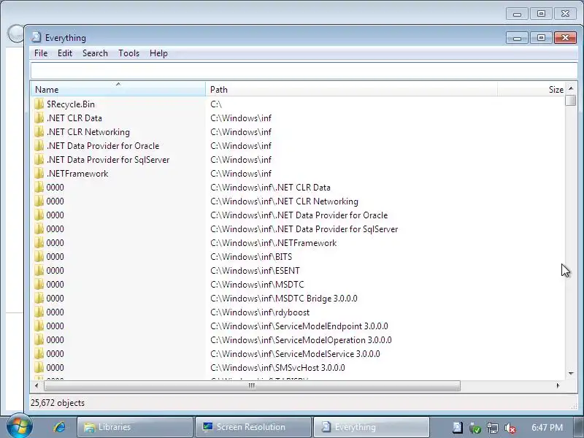Click the C:\ path of $Recycle.Bin
Image resolution: width=584 pixels, height=438 pixels.
[x=216, y=104]
